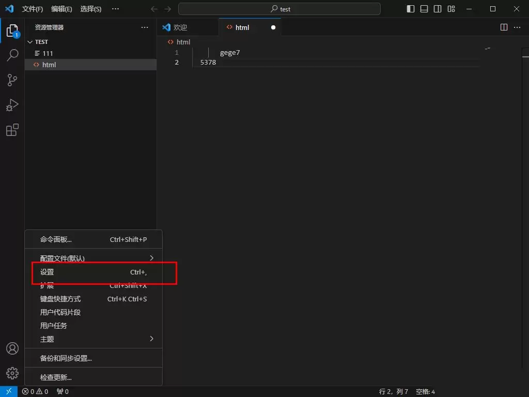Toggle the panel layout control
Viewport: 529px width, 397px height.
[423, 9]
